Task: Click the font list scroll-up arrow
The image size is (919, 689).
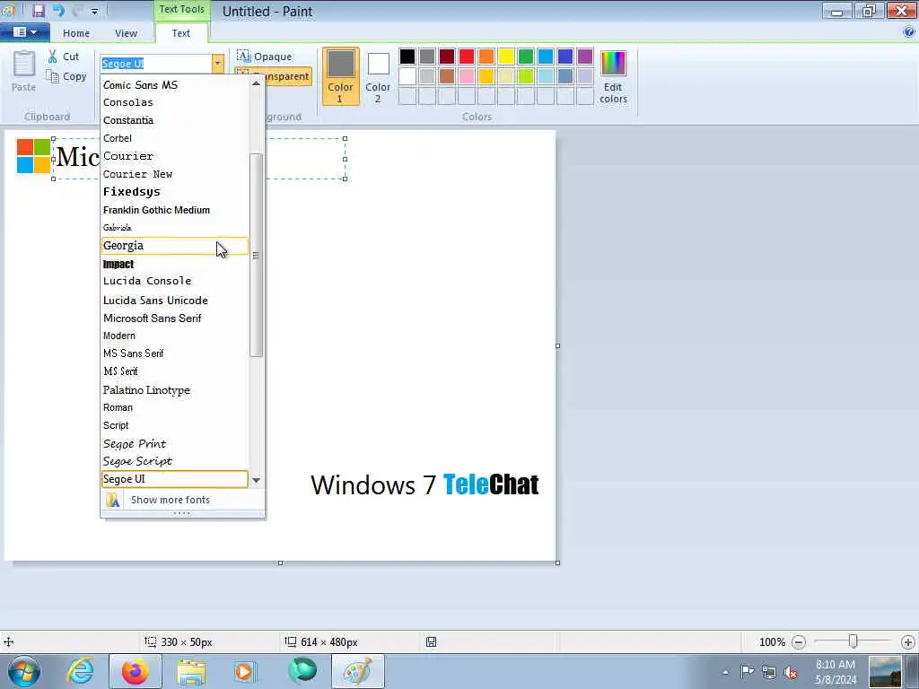Action: (x=256, y=83)
